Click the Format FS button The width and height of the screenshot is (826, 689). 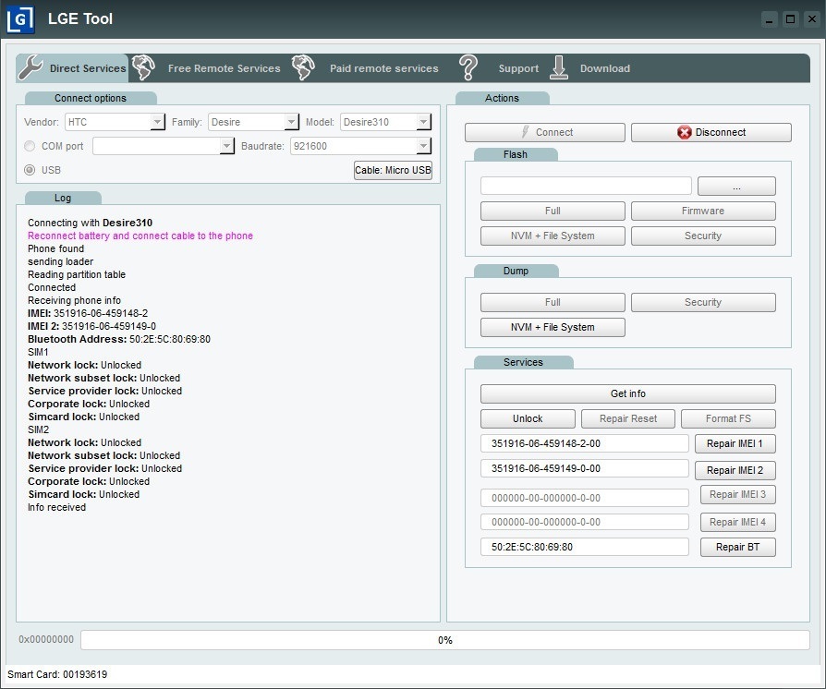pyautogui.click(x=728, y=418)
